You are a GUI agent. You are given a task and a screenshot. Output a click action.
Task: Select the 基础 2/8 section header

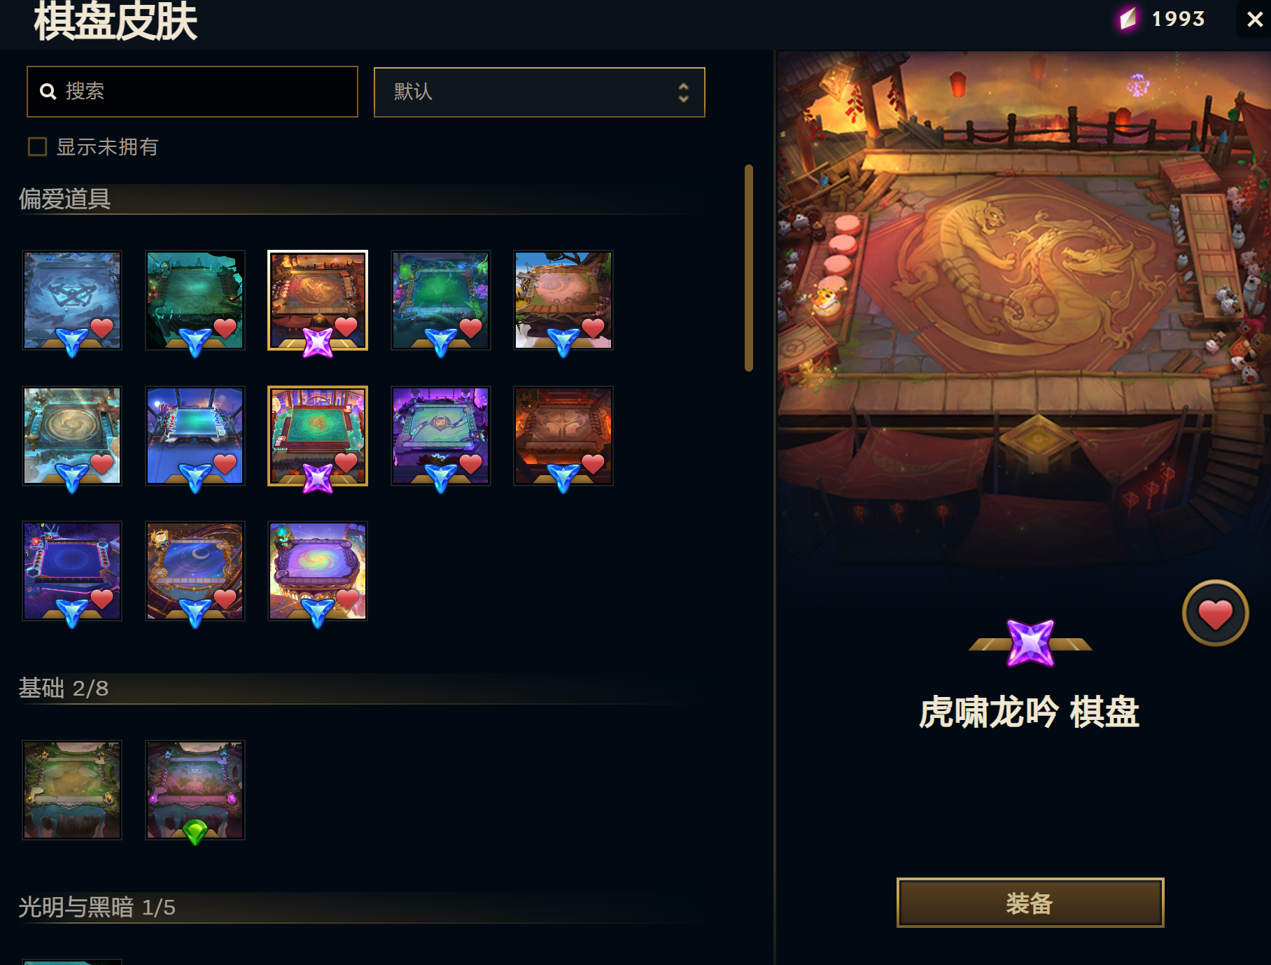tap(64, 689)
